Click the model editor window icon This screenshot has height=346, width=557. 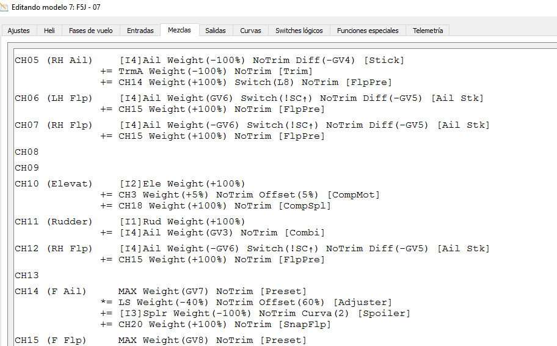point(5,7)
